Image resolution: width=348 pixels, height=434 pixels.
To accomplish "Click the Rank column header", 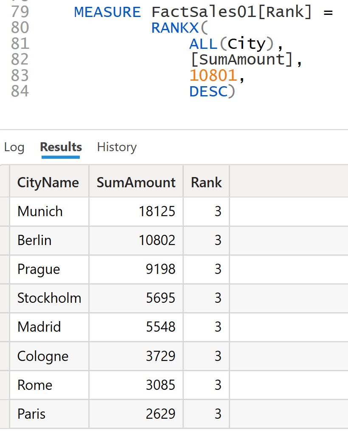I will pos(206,183).
